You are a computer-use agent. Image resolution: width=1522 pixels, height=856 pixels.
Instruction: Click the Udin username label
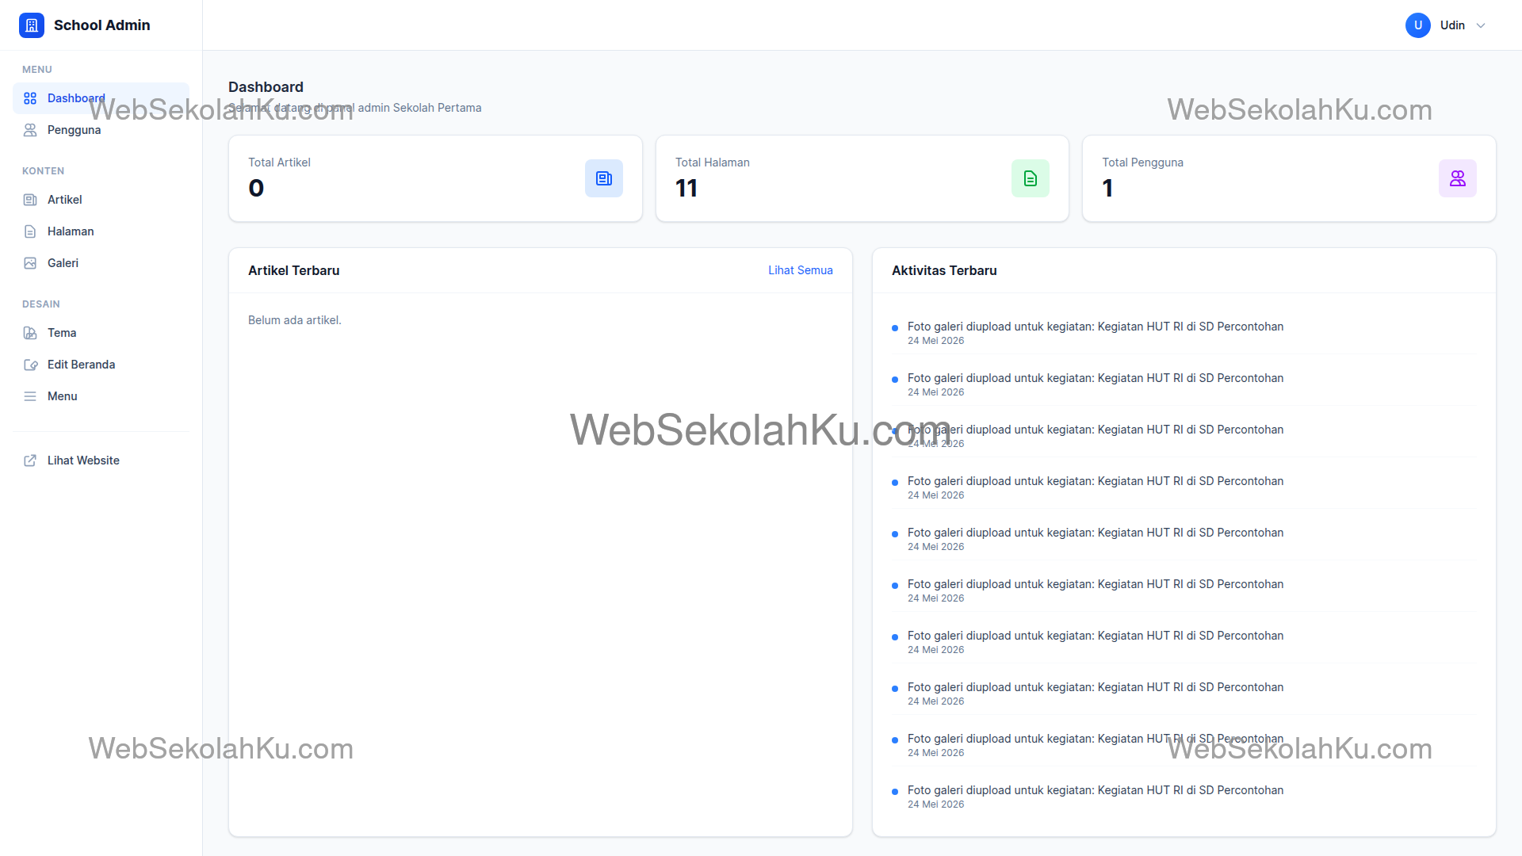(1452, 25)
